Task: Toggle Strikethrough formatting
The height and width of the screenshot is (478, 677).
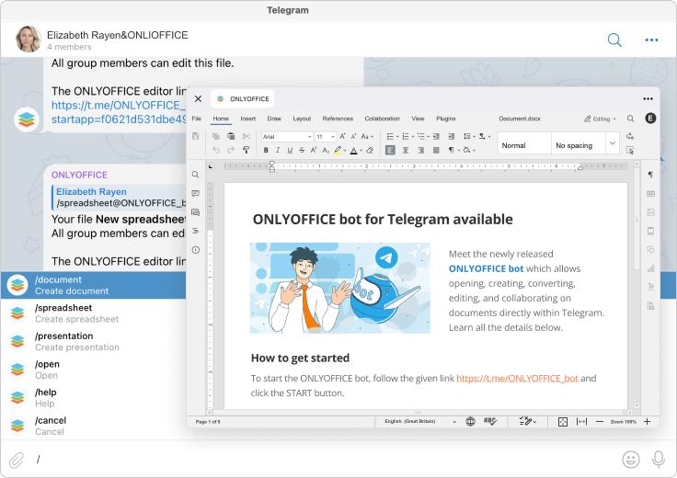Action: click(302, 150)
